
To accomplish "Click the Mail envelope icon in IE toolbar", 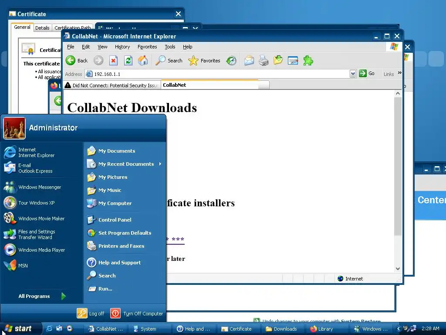I will (x=249, y=60).
